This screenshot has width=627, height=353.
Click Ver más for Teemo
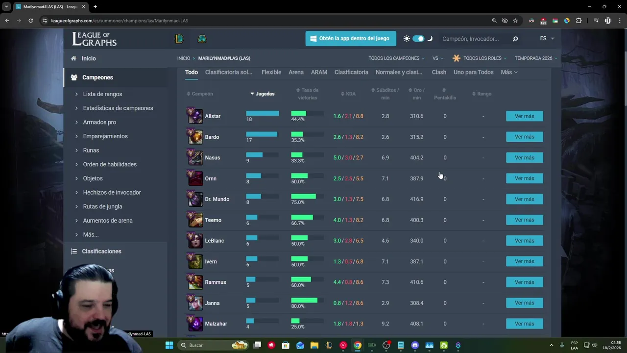[x=524, y=220]
